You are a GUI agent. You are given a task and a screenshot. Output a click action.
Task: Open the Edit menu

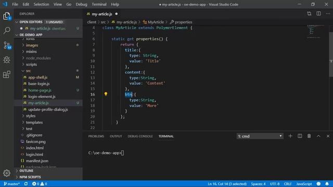tap(25, 4)
